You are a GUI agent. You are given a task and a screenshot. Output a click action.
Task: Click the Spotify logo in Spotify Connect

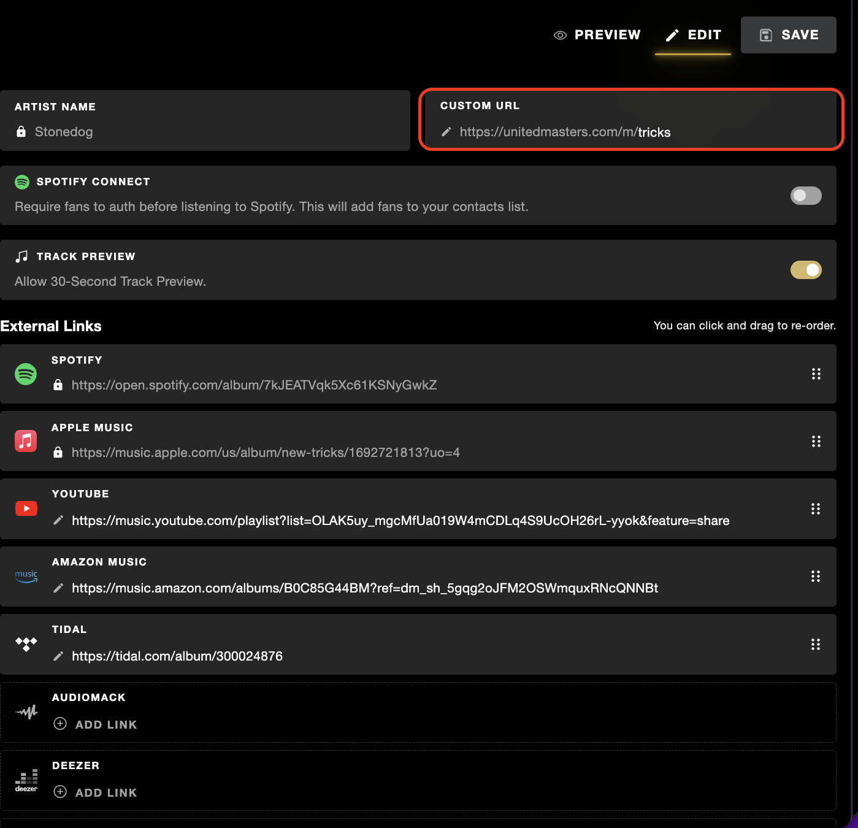[22, 182]
